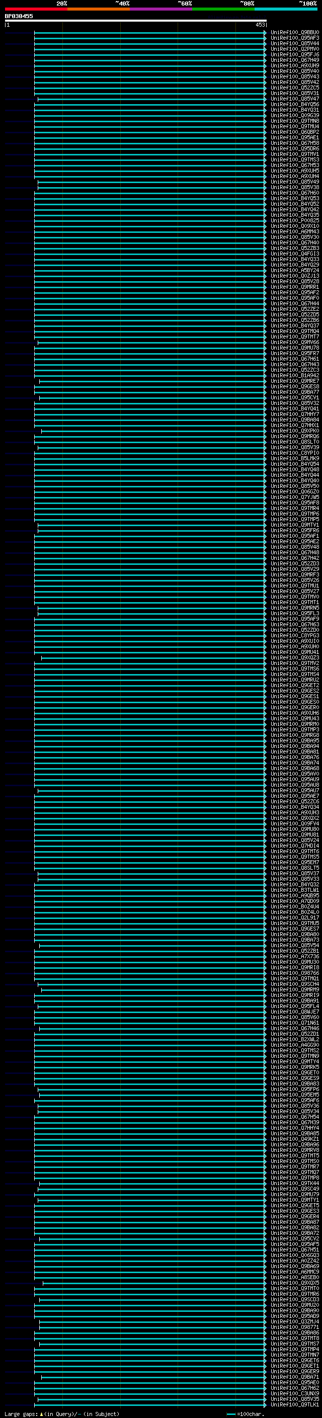Open hit UniRef100_Q2PMV0
The height and width of the screenshot is (1418, 322).
click(295, 49)
